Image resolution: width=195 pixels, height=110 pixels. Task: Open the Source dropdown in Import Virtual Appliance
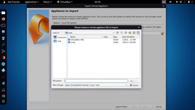(112, 23)
